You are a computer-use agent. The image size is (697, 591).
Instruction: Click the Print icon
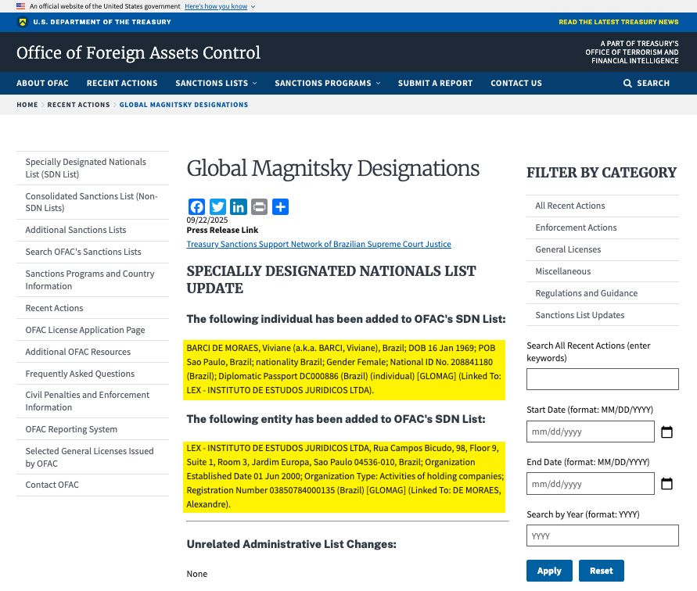(x=259, y=207)
